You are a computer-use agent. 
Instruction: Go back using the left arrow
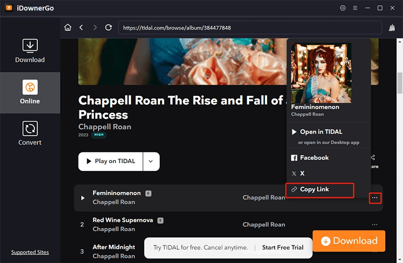coord(82,28)
